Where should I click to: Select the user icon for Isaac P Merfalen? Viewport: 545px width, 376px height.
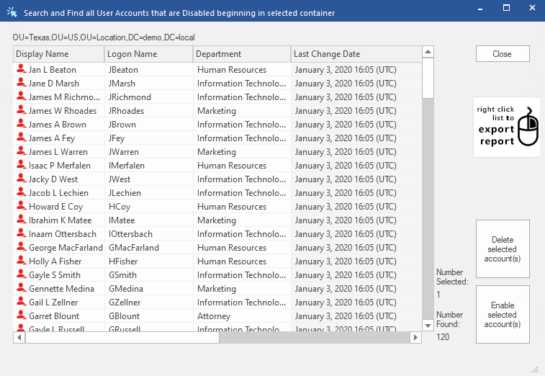tap(21, 166)
